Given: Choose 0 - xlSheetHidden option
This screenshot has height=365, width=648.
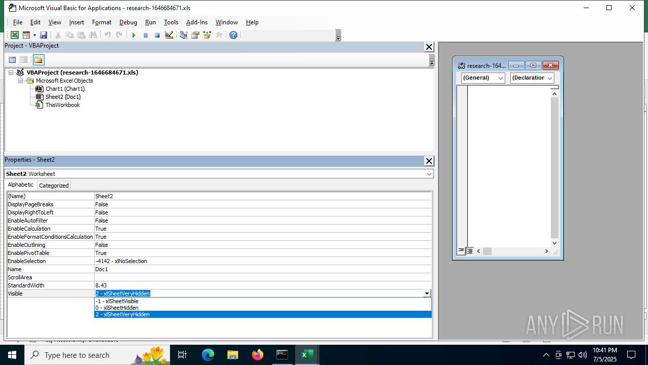Looking at the screenshot, I should [263, 308].
